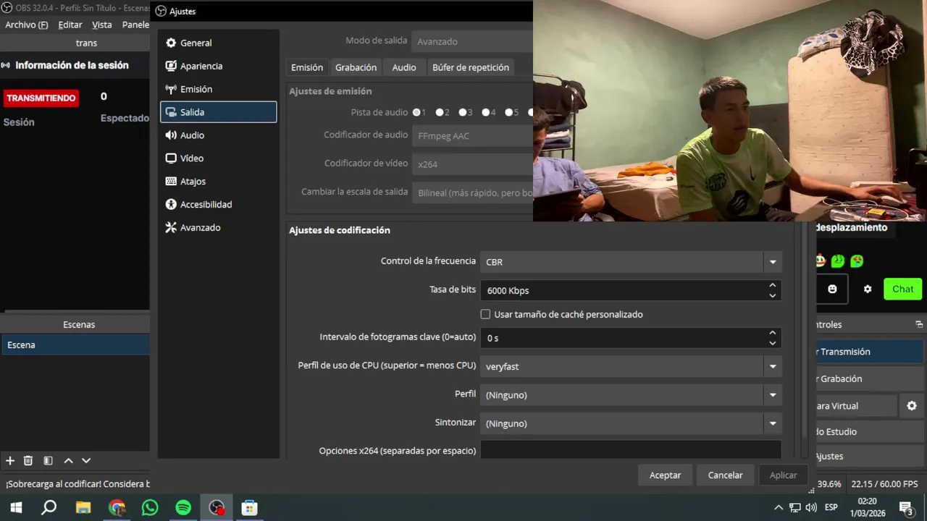The width and height of the screenshot is (927, 521).
Task: Select audio track 3 radio button
Action: pyautogui.click(x=462, y=112)
